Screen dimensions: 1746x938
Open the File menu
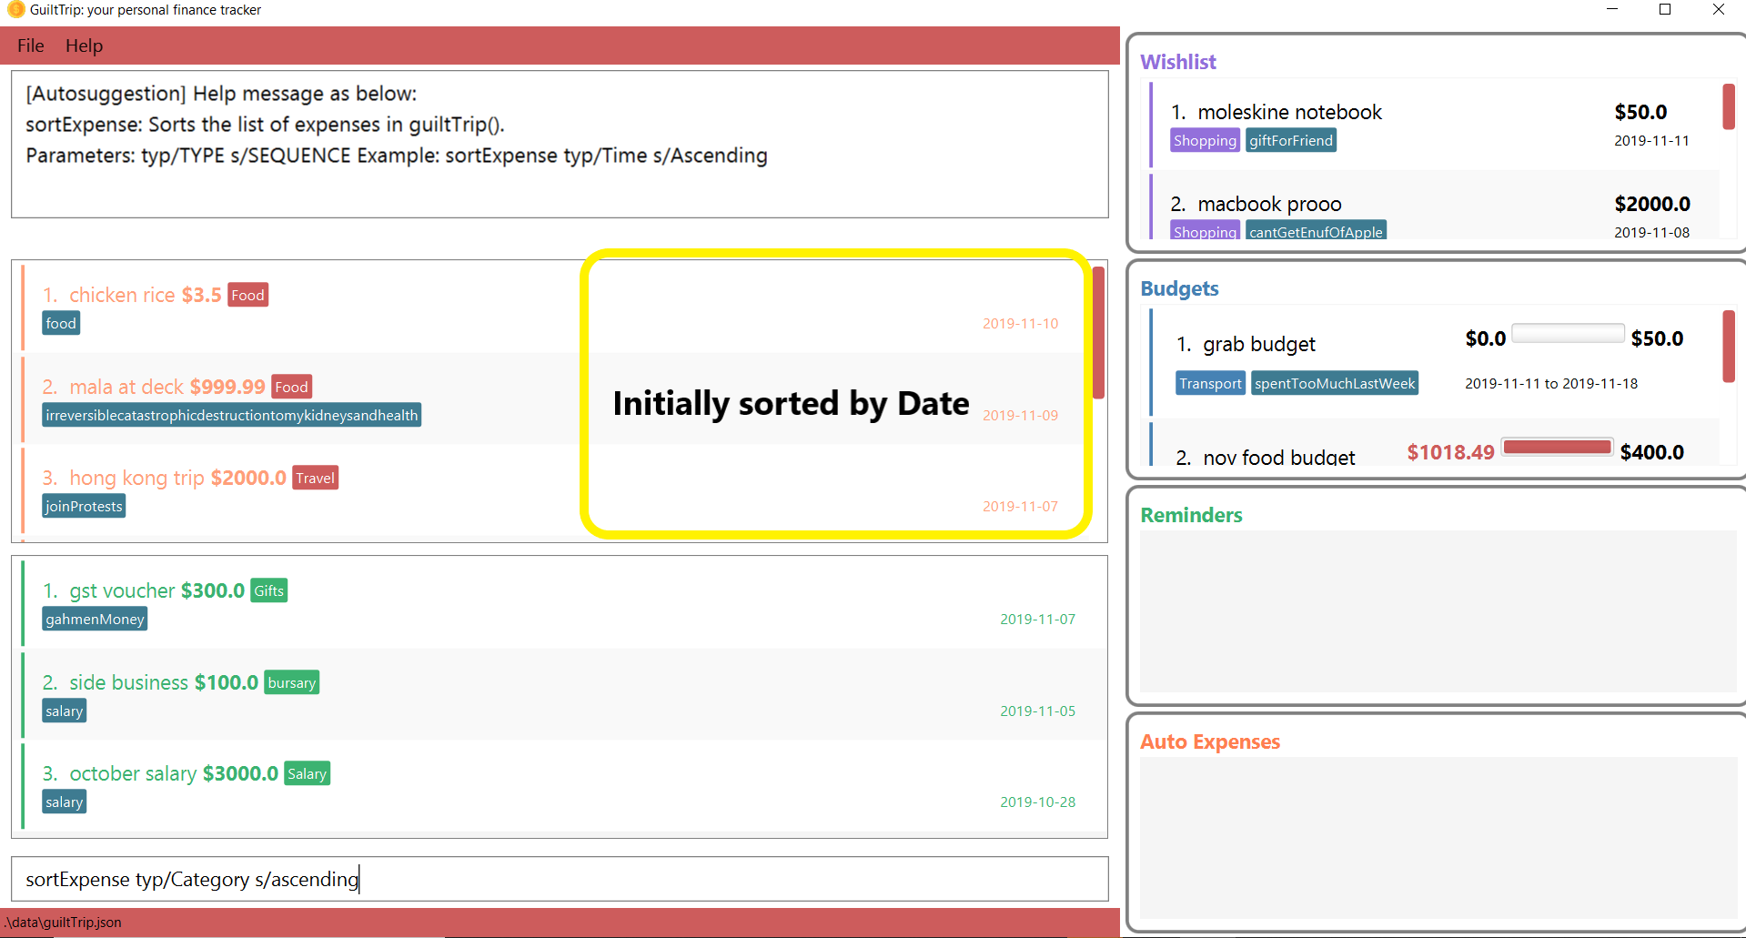(30, 45)
